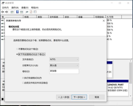Image resolution: width=133 pixels, height=106 pixels.
Task: Open the 分配单元大小 默认值 dropdown
Action: point(64,65)
